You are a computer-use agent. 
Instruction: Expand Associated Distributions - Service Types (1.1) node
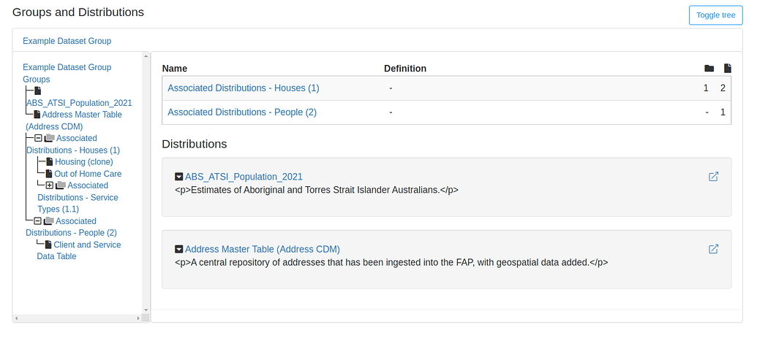point(50,185)
